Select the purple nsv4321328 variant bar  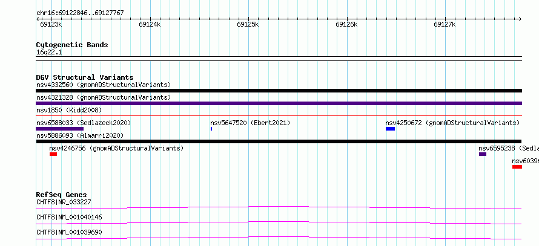279,103
